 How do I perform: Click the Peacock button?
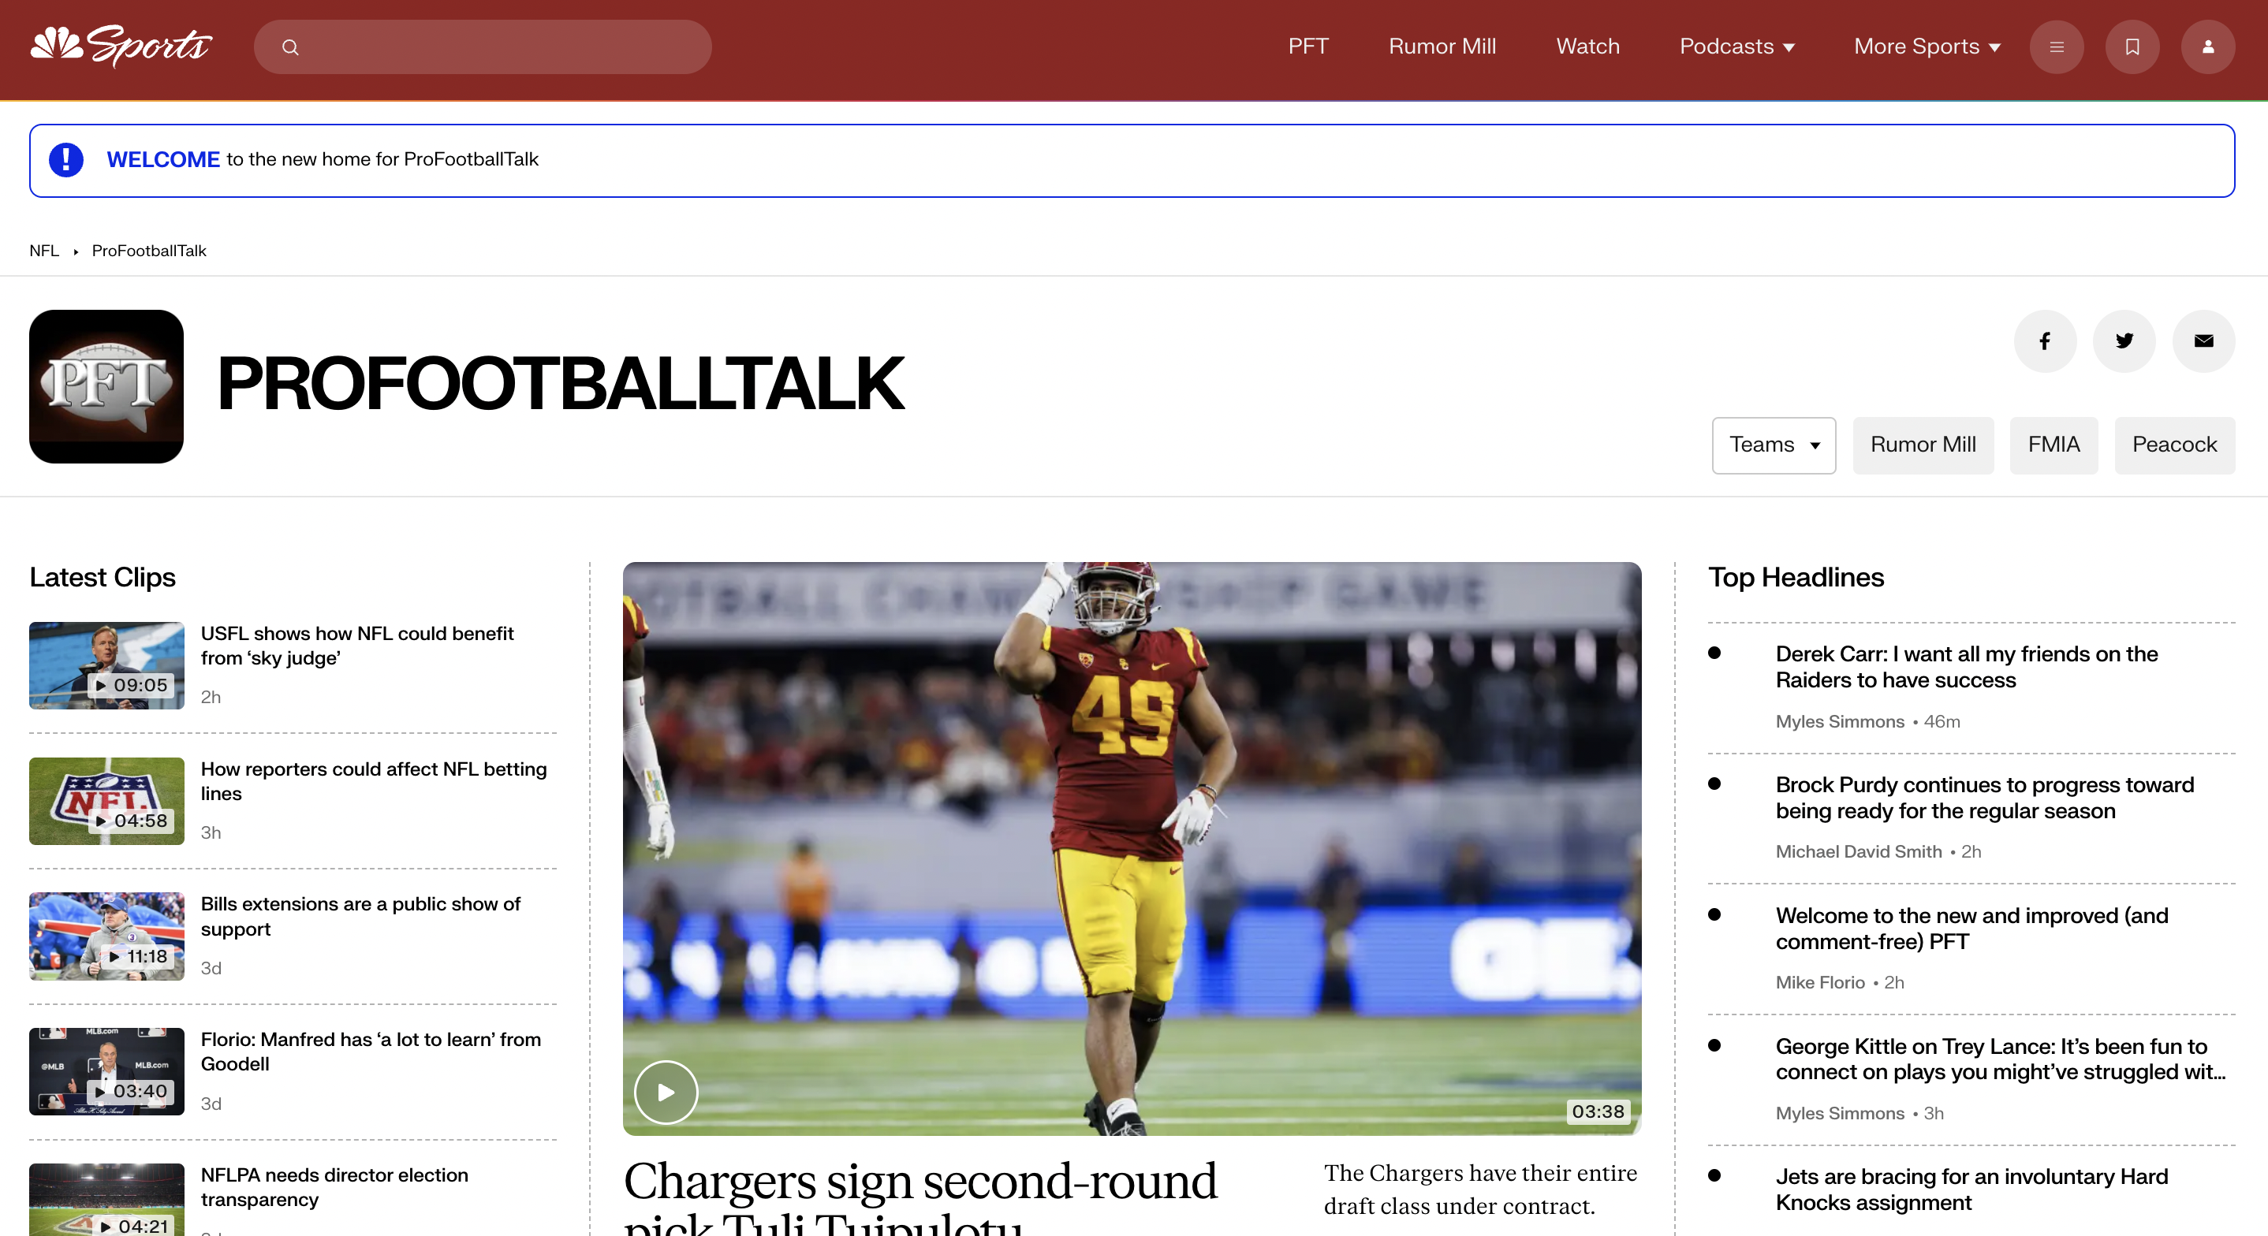(2175, 445)
